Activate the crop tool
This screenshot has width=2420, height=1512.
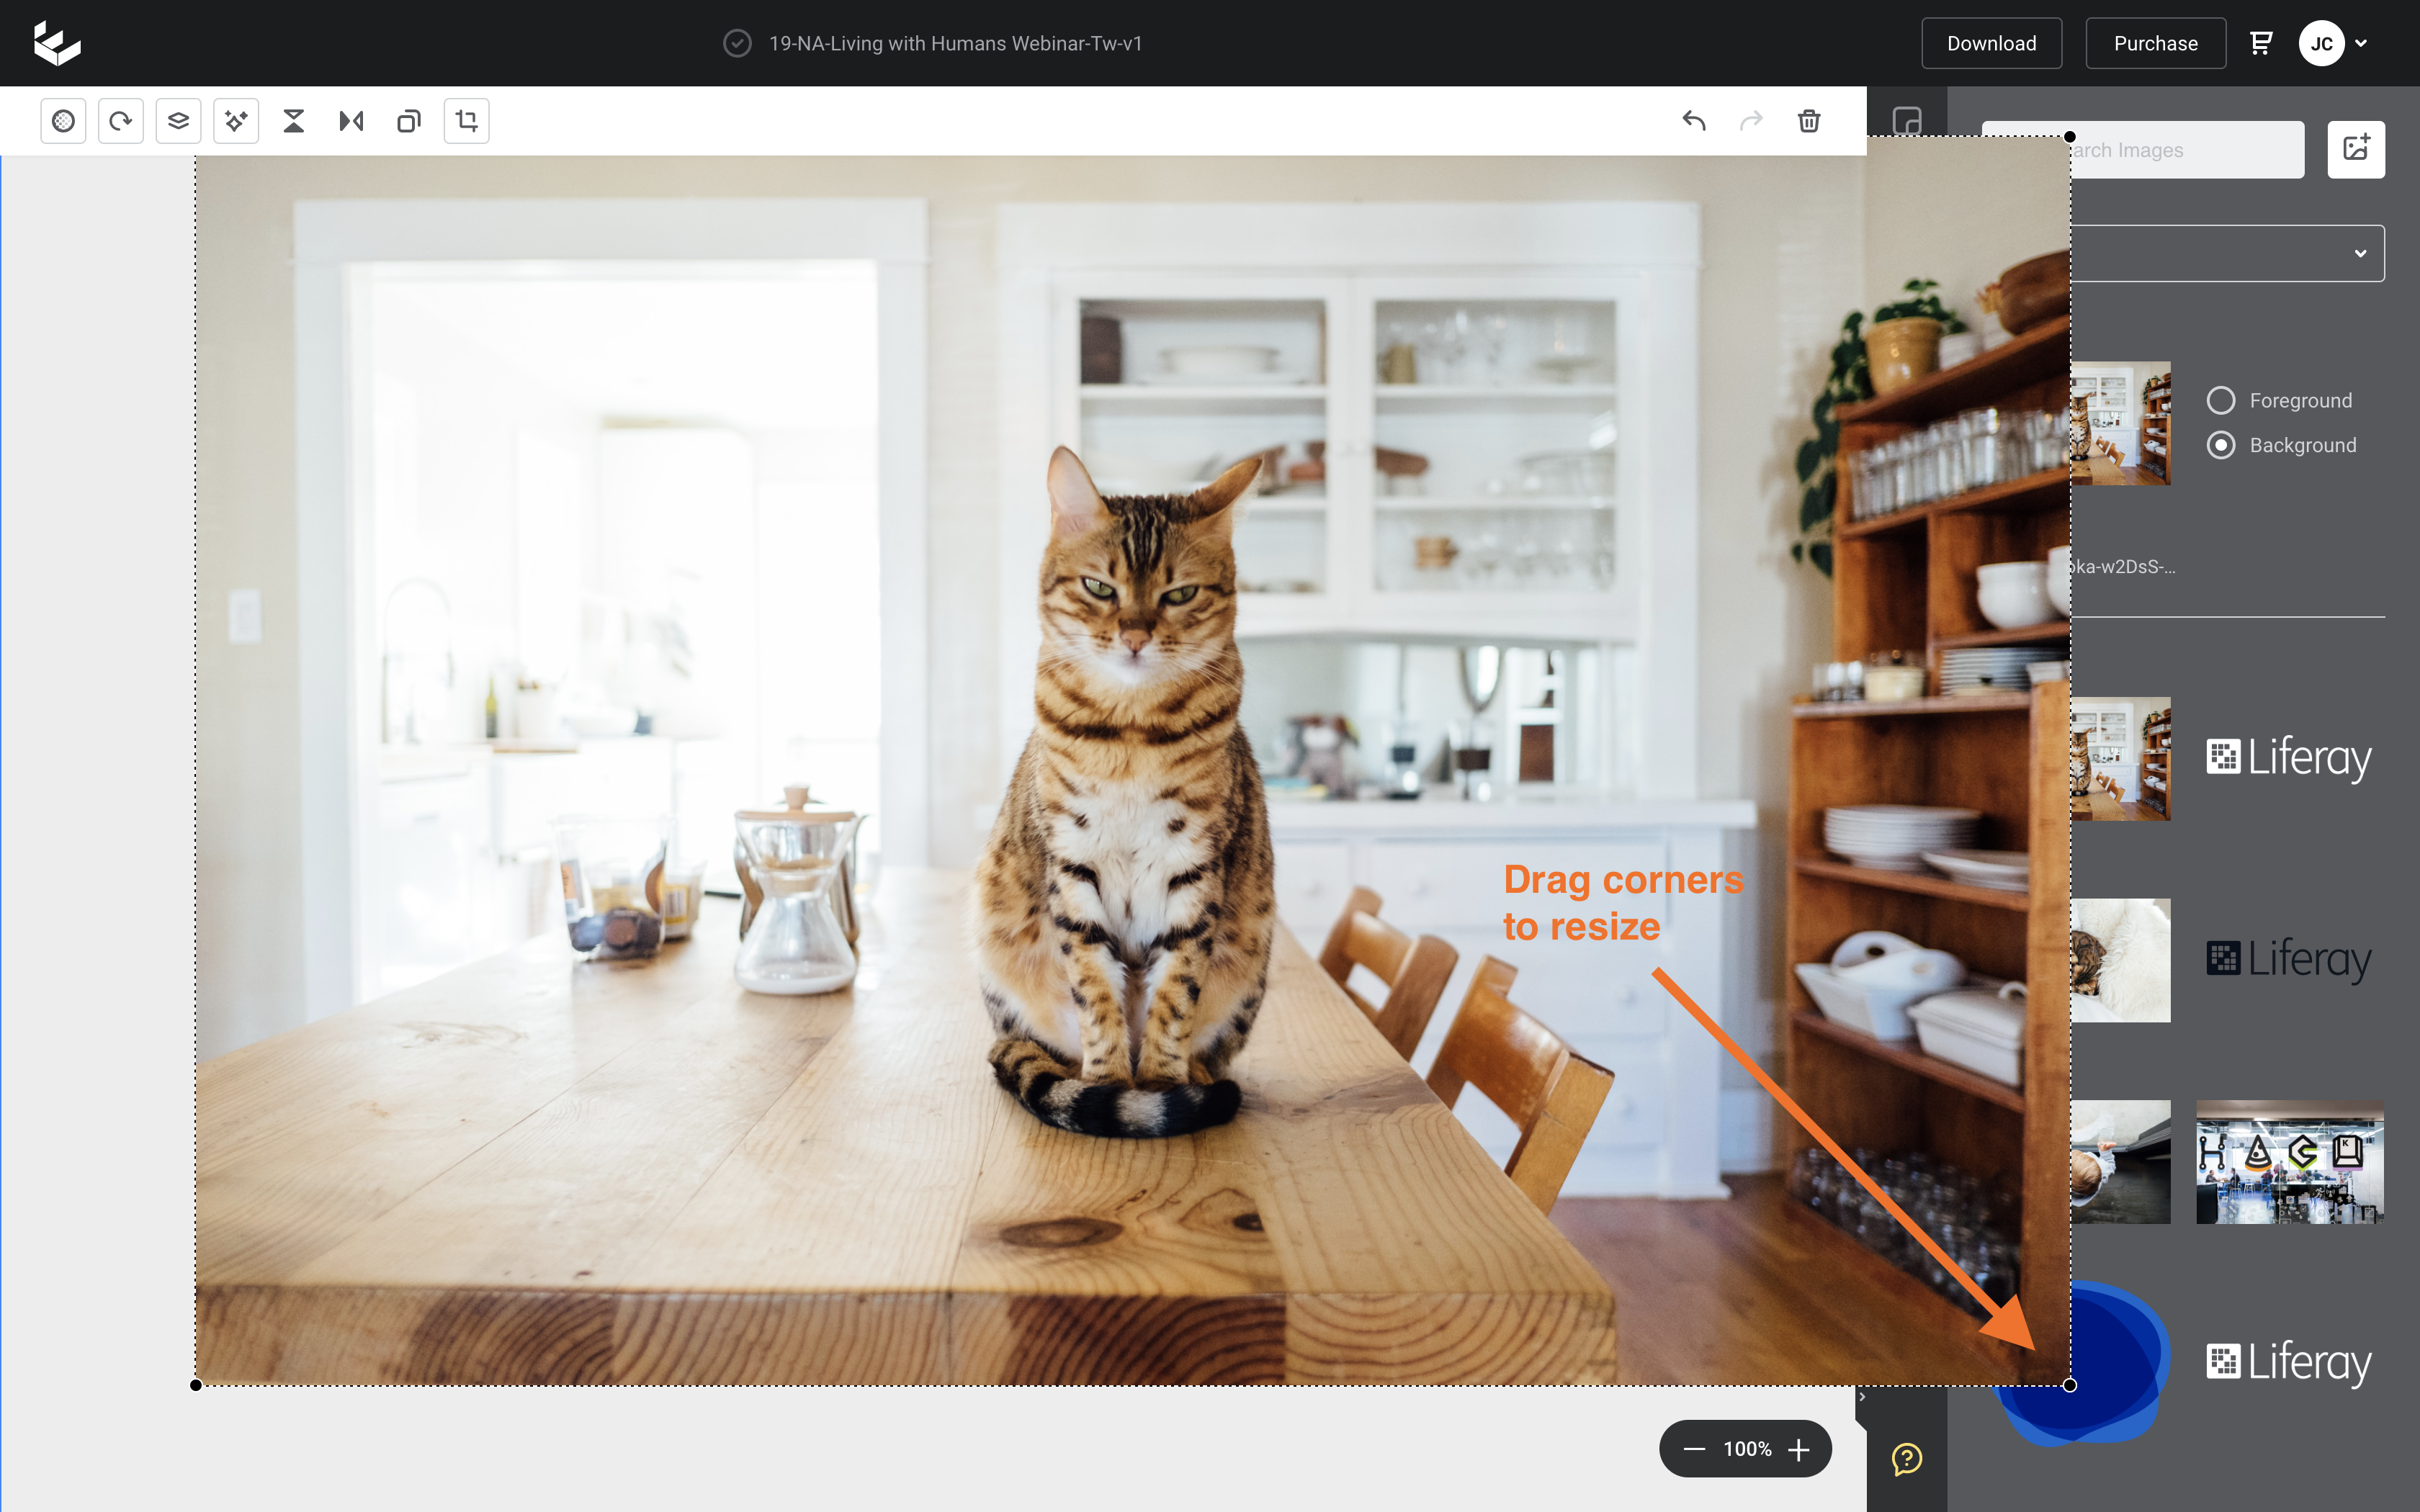click(467, 121)
